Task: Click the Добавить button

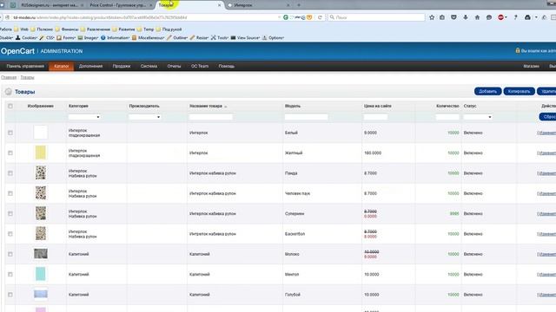Action: (488, 91)
